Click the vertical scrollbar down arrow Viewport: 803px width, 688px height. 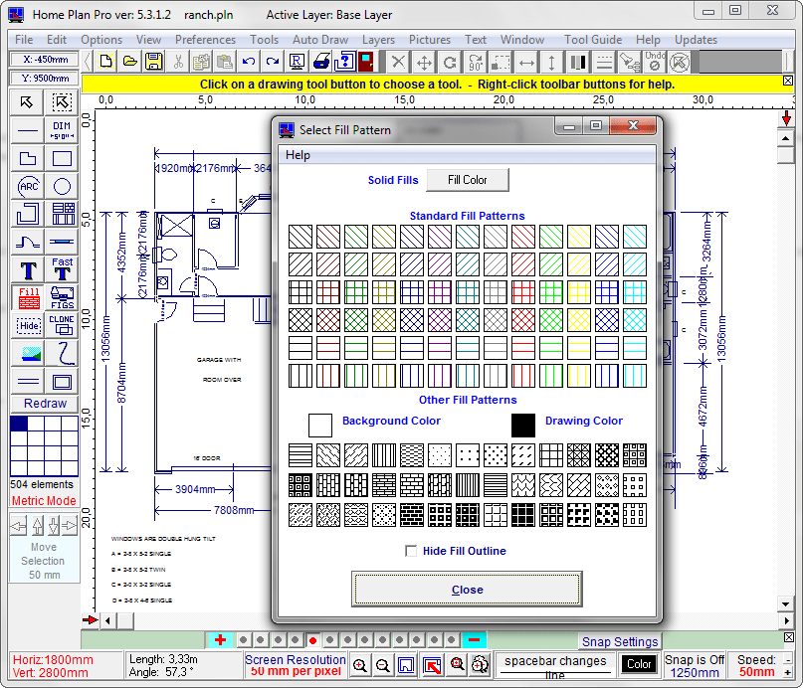click(785, 603)
